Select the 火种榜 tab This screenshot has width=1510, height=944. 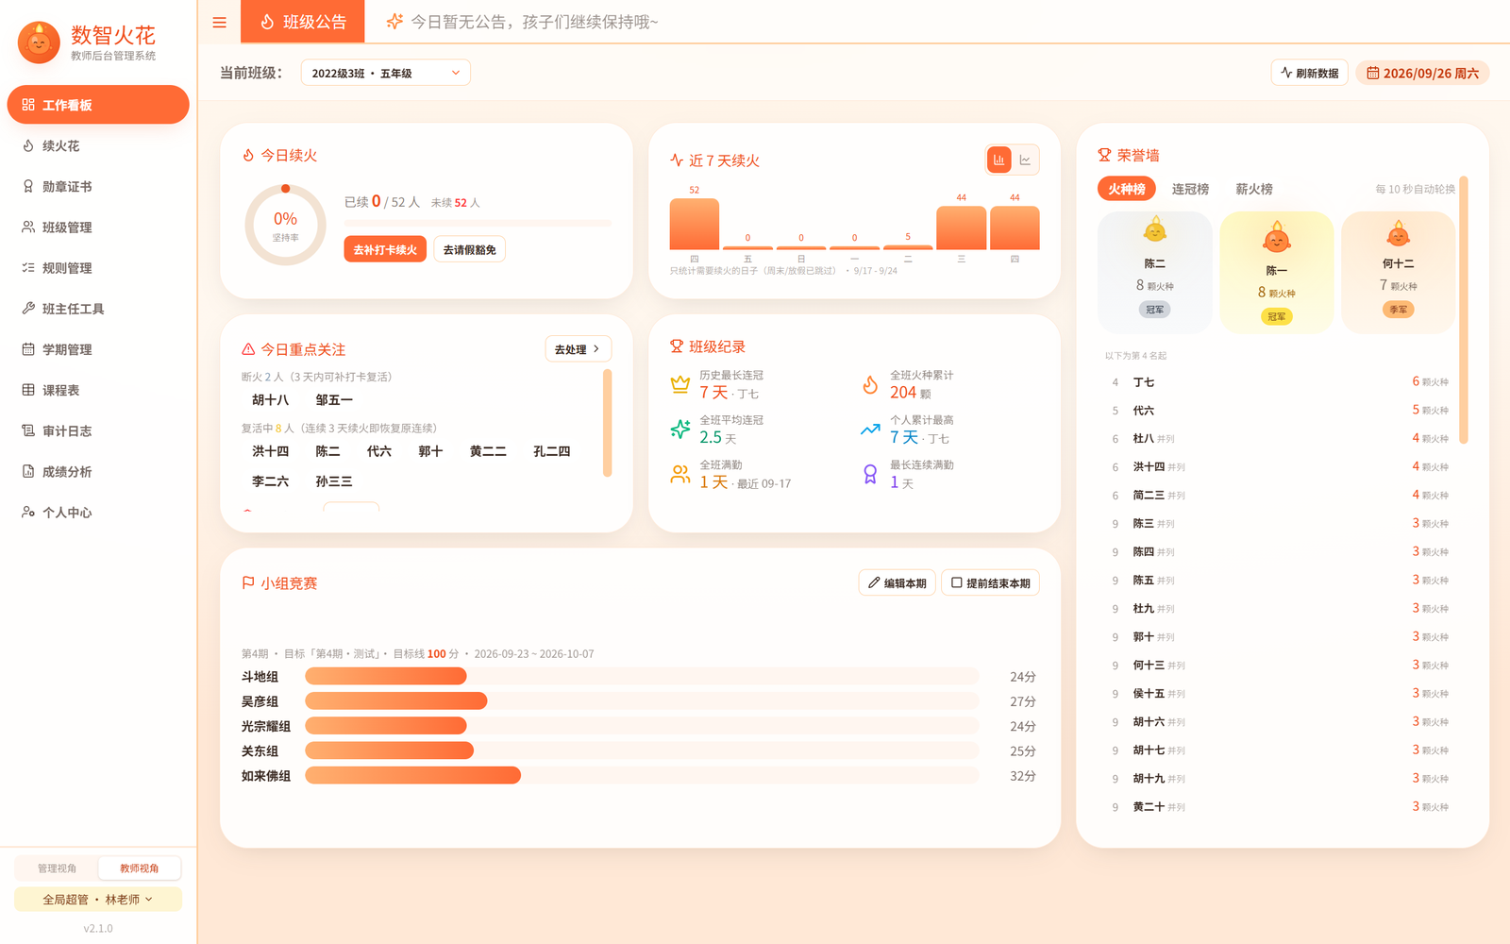tap(1127, 189)
